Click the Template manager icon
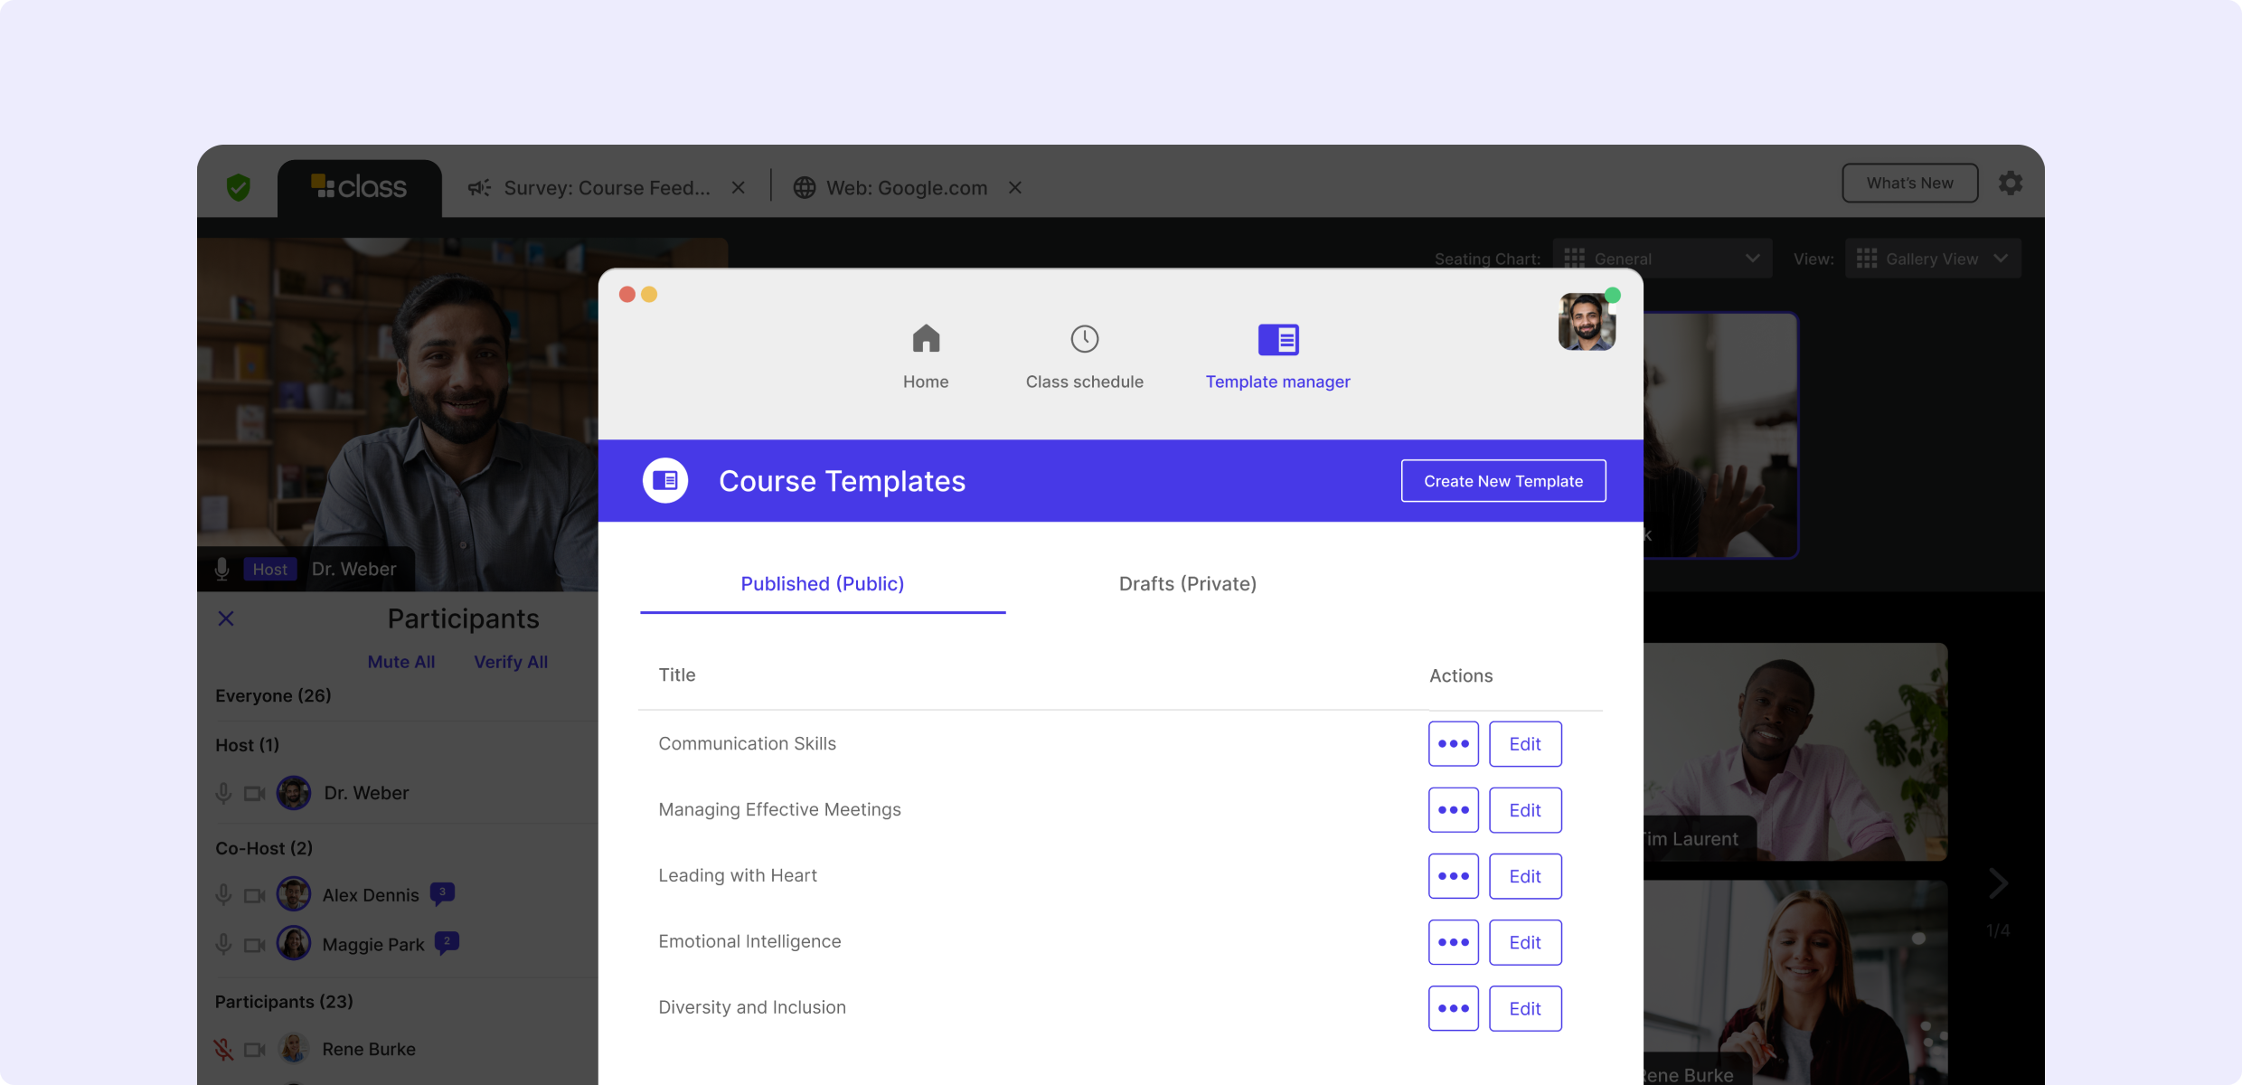Image resolution: width=2242 pixels, height=1085 pixels. pyautogui.click(x=1277, y=340)
